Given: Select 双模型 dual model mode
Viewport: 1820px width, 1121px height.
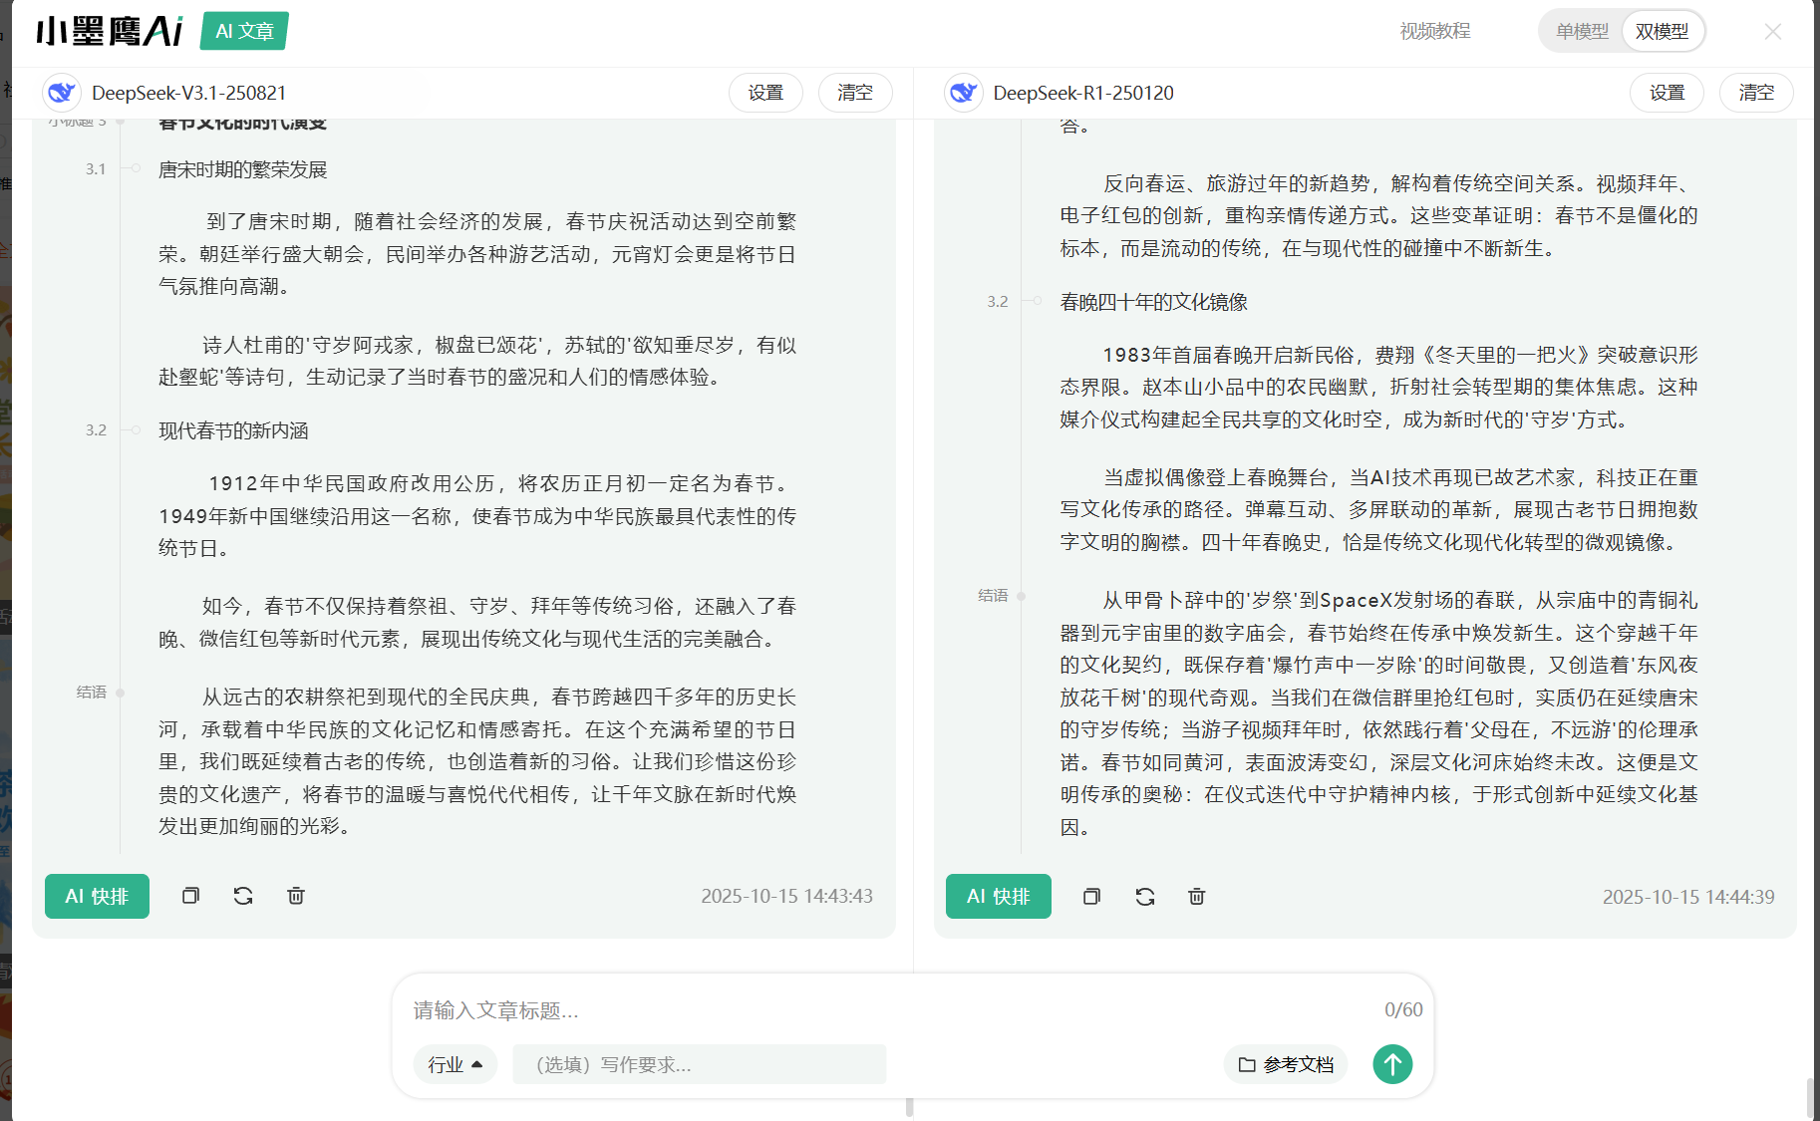Looking at the screenshot, I should pyautogui.click(x=1662, y=31).
